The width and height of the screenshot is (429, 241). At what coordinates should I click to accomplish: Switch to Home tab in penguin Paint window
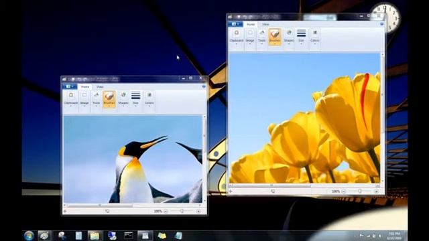tap(85, 86)
